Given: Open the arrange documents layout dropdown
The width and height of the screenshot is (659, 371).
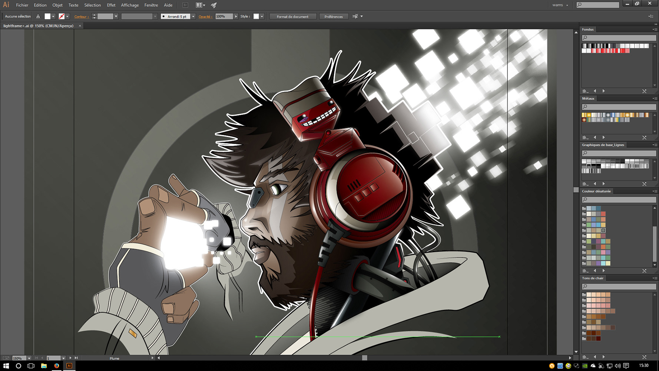Looking at the screenshot, I should (x=201, y=5).
